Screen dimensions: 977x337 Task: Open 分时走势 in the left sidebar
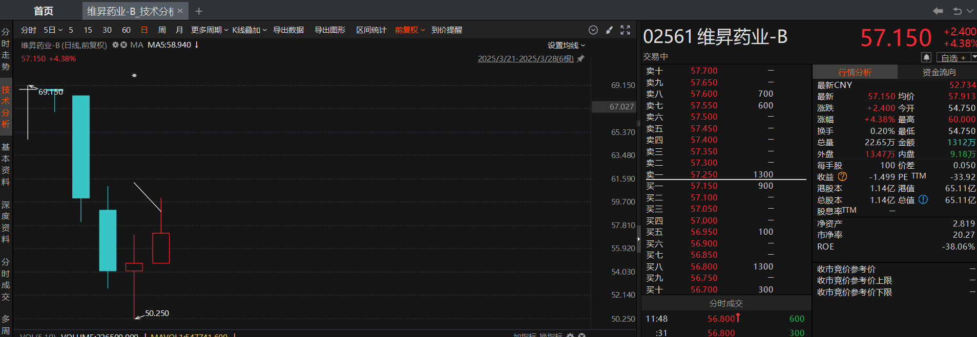(x=6, y=49)
